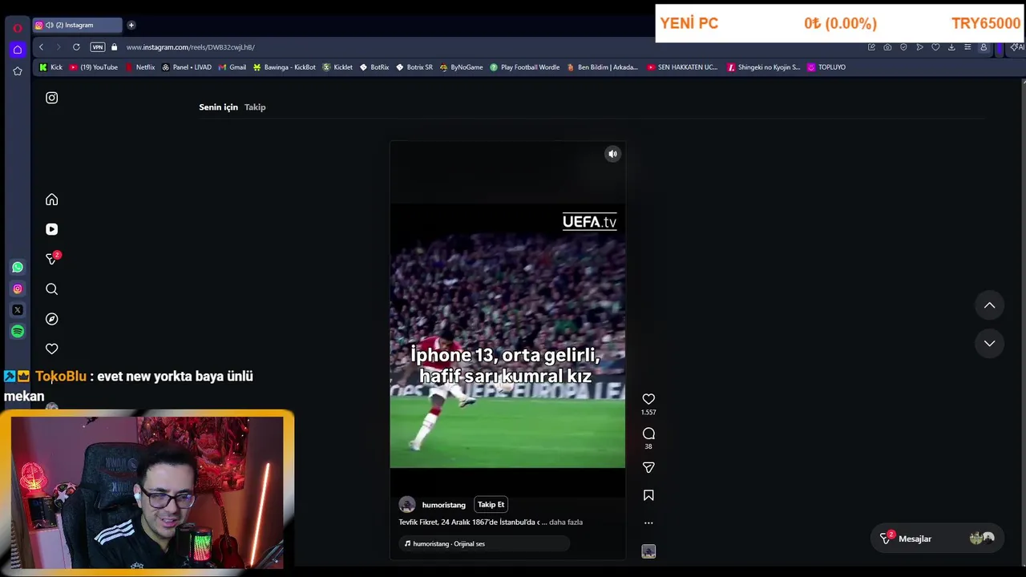Open X (Twitter) in Opera sidebar

tap(18, 310)
